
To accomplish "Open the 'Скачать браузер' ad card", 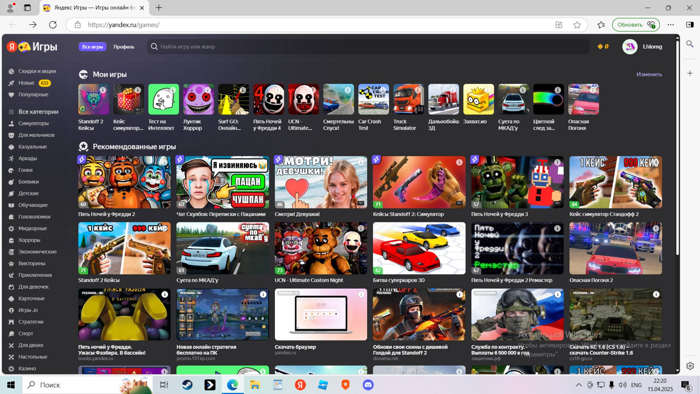I will click(321, 315).
